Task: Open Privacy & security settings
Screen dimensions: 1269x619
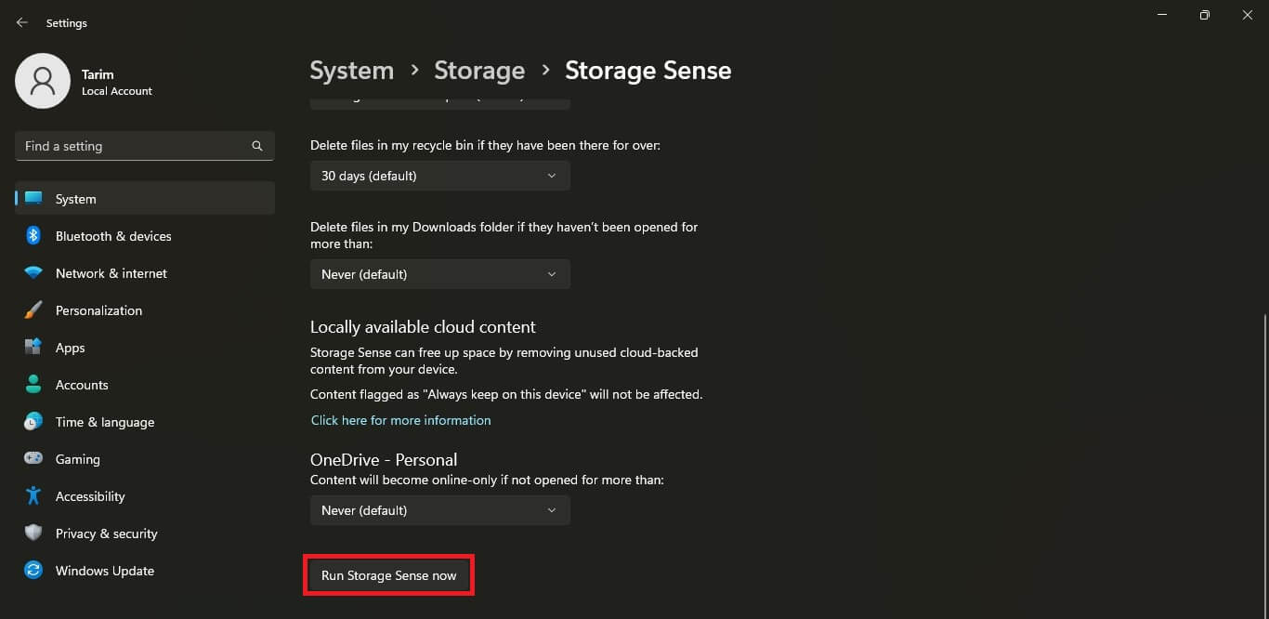Action: [106, 533]
